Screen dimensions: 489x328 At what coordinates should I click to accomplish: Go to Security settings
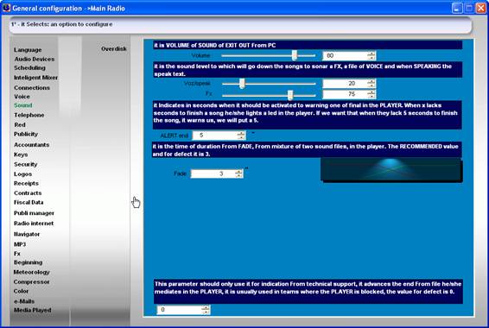point(26,165)
